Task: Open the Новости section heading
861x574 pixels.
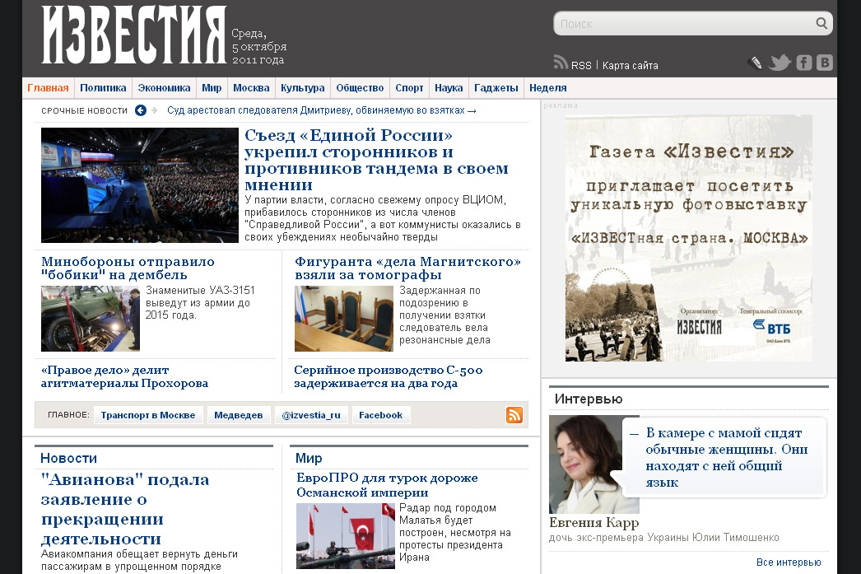Action: [68, 458]
